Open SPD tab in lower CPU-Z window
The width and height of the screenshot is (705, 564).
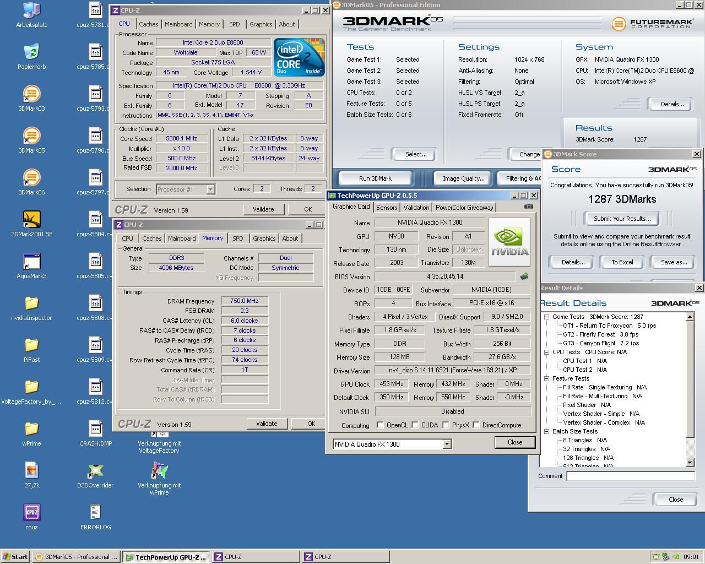(x=238, y=238)
